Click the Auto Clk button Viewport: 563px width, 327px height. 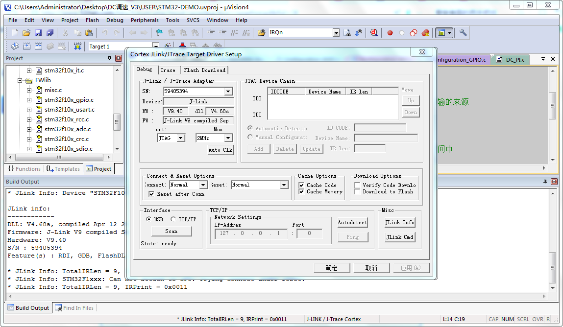pyautogui.click(x=220, y=150)
